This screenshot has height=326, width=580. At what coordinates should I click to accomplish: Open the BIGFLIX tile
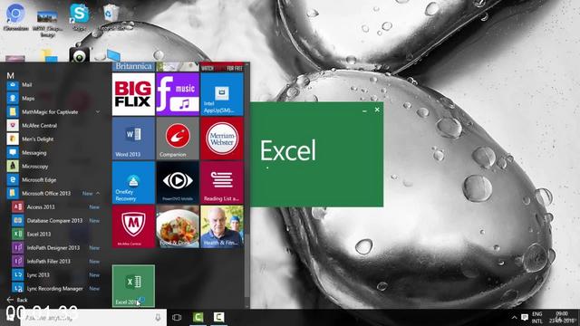(x=133, y=94)
